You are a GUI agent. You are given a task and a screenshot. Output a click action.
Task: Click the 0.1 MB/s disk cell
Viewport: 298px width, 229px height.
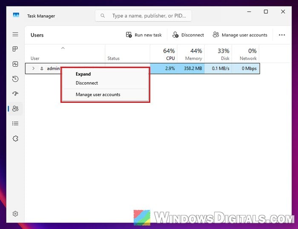click(x=218, y=68)
